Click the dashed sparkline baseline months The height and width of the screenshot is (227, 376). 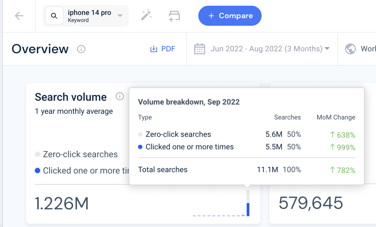tap(217, 216)
